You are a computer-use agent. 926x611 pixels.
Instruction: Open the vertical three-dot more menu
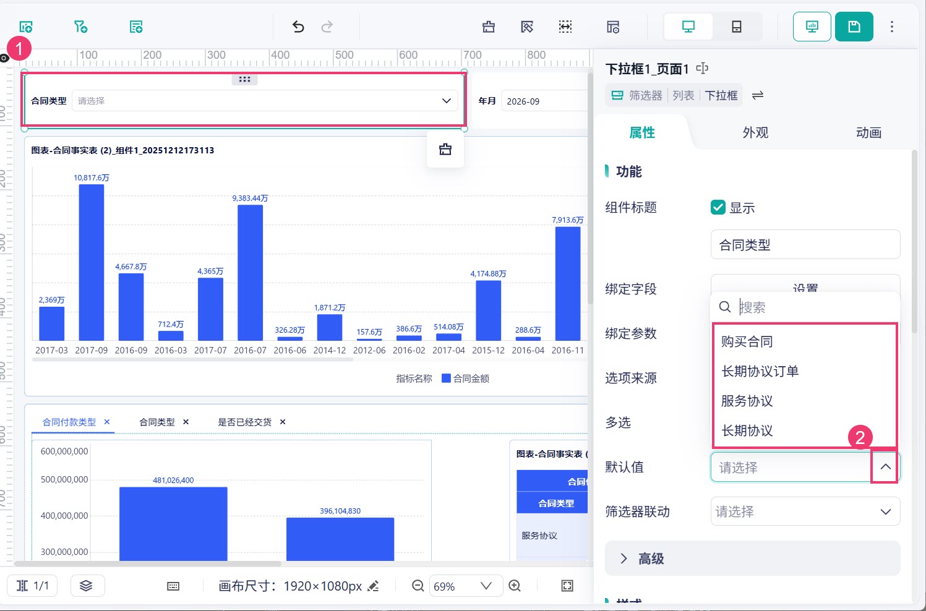pos(891,27)
